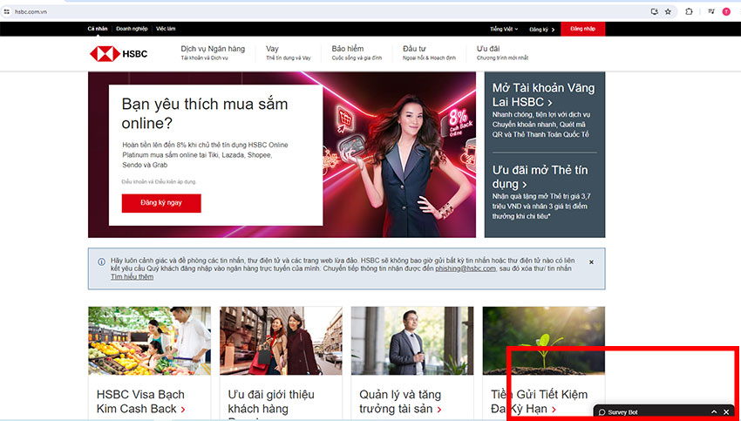This screenshot has height=421, width=741.
Task: Click the Đăng ký link
Action: (x=542, y=30)
